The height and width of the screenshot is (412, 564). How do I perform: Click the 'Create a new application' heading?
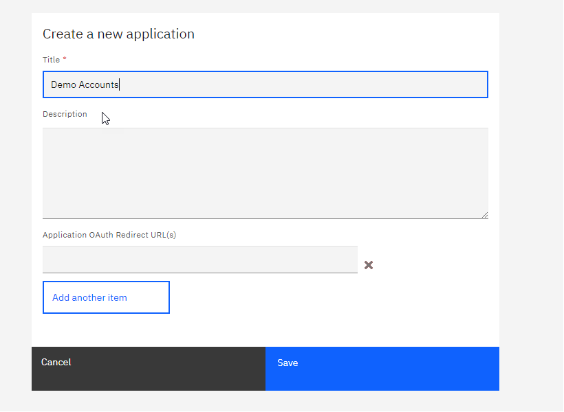pos(118,34)
